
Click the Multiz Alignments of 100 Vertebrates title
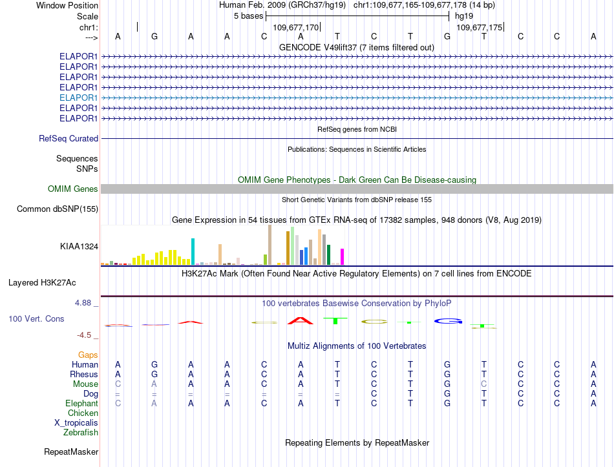(x=357, y=346)
